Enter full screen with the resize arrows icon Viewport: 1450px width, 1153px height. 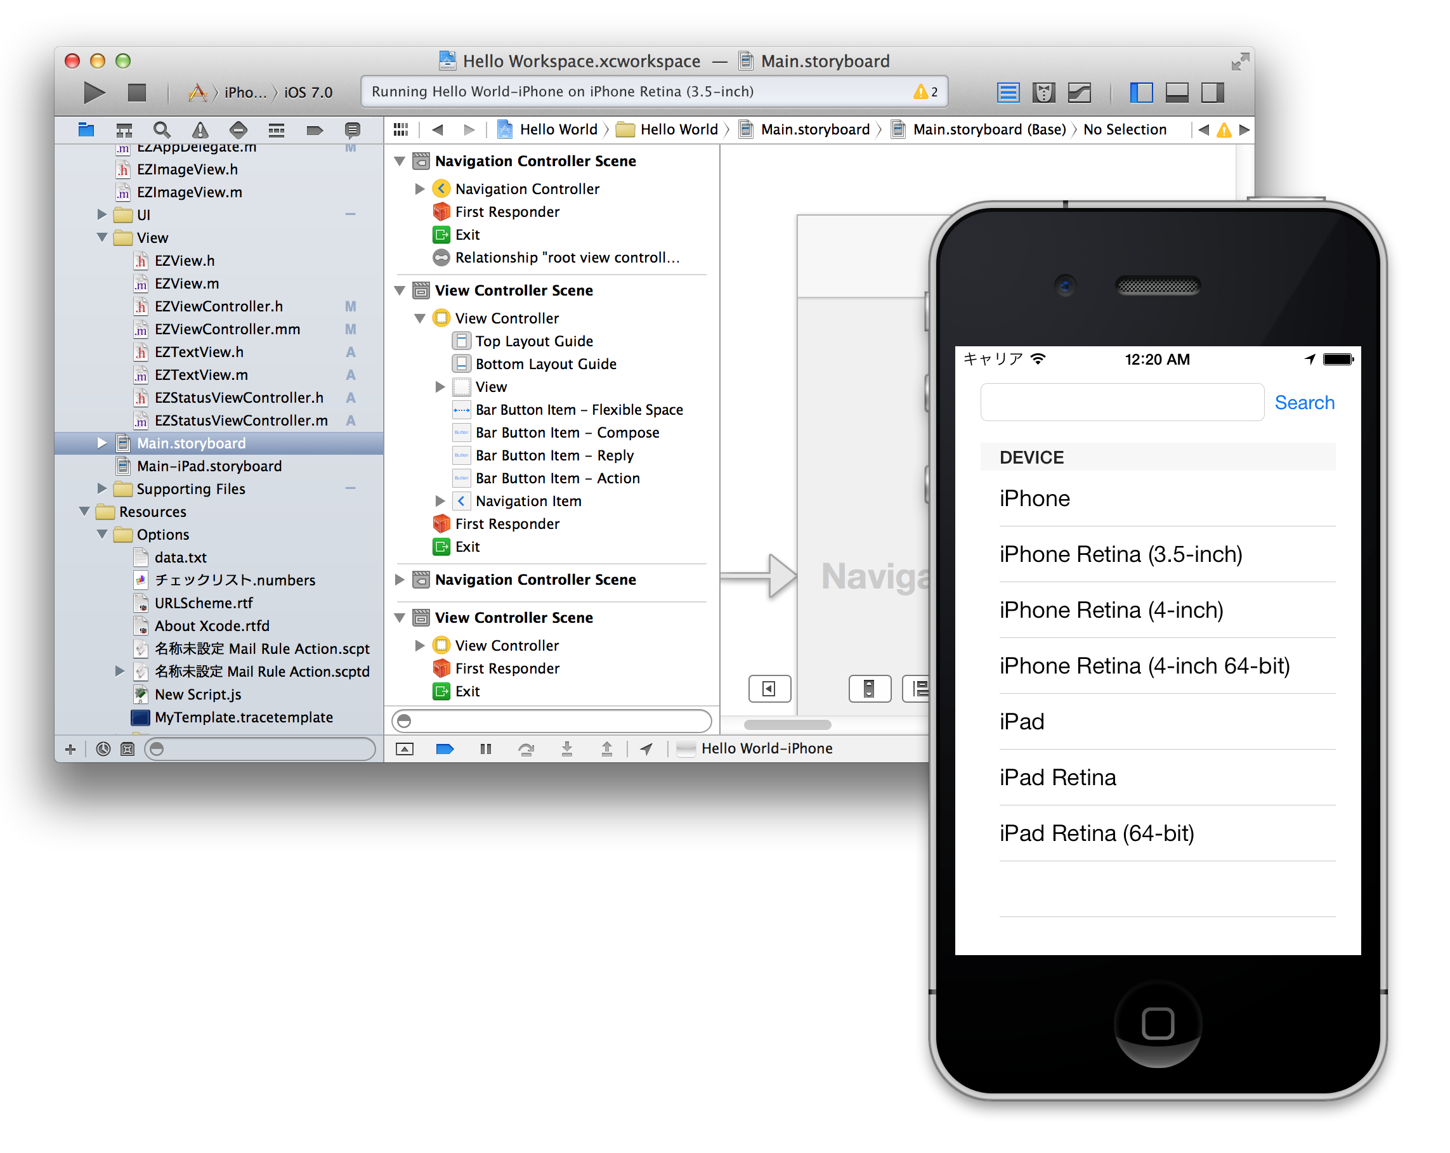tap(1240, 62)
